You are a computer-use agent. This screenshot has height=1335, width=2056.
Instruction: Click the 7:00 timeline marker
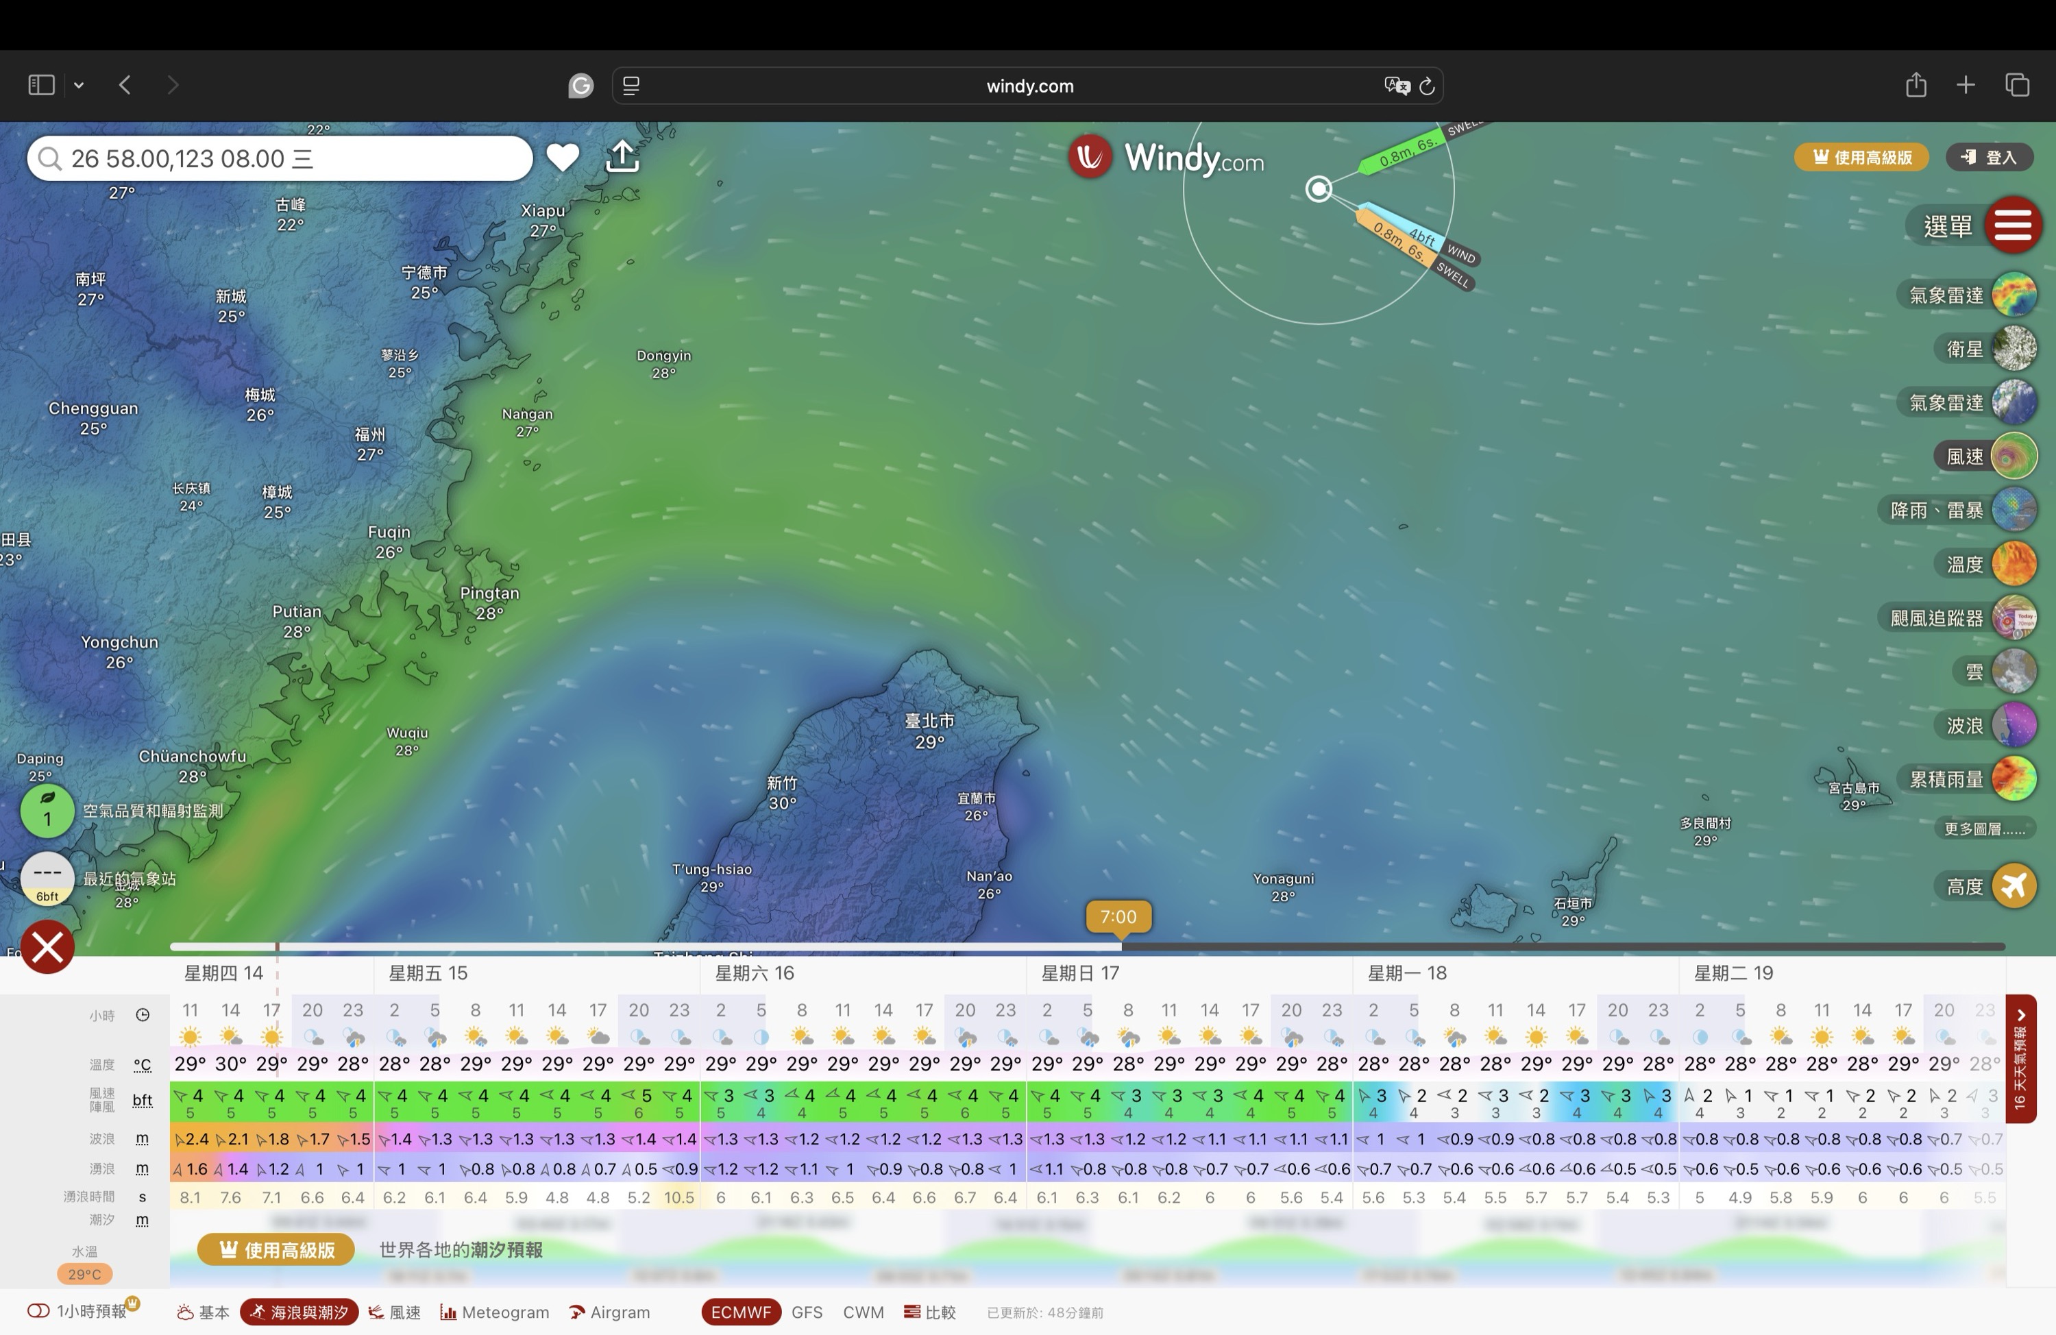click(1118, 917)
